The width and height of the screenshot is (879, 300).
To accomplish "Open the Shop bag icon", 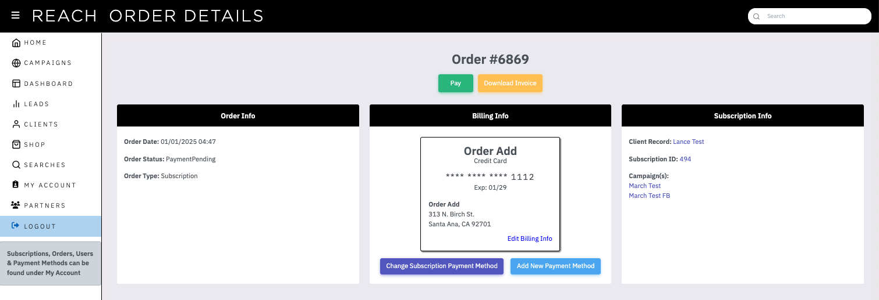I will click(x=16, y=144).
